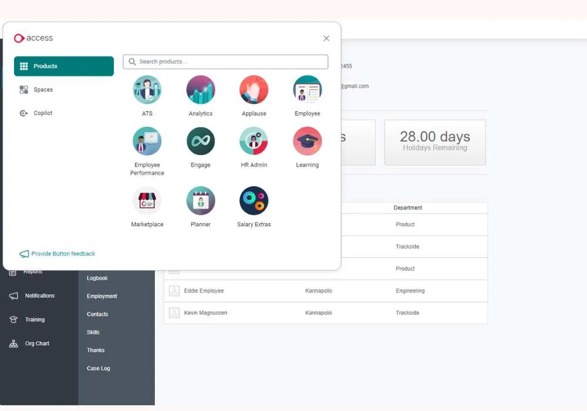This screenshot has width=587, height=411.
Task: Click the Training cap icon
Action: 14,319
